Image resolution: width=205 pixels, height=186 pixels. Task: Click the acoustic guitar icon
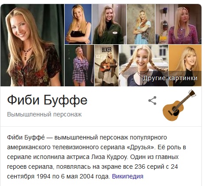click(179, 105)
